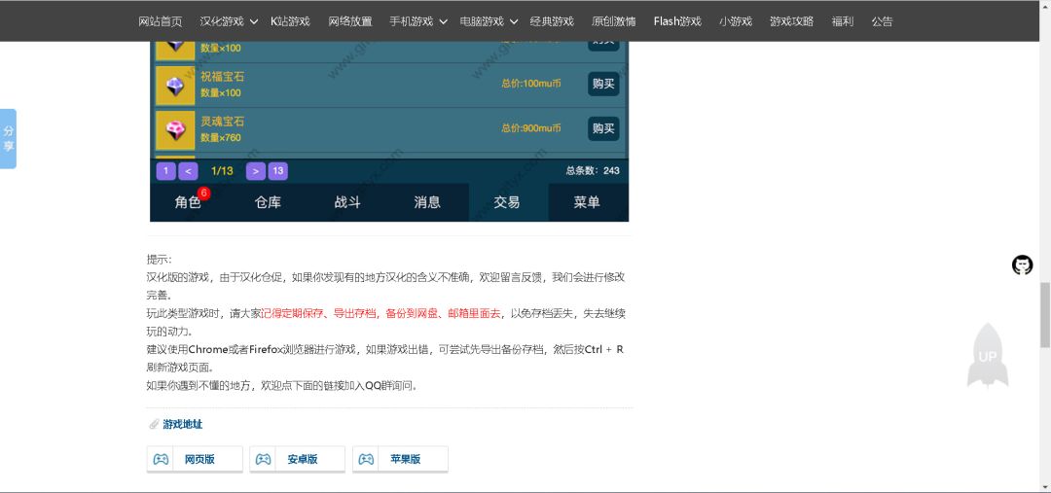Viewport: 1051px width, 493px height.
Task: Go to next page with > button
Action: (255, 171)
